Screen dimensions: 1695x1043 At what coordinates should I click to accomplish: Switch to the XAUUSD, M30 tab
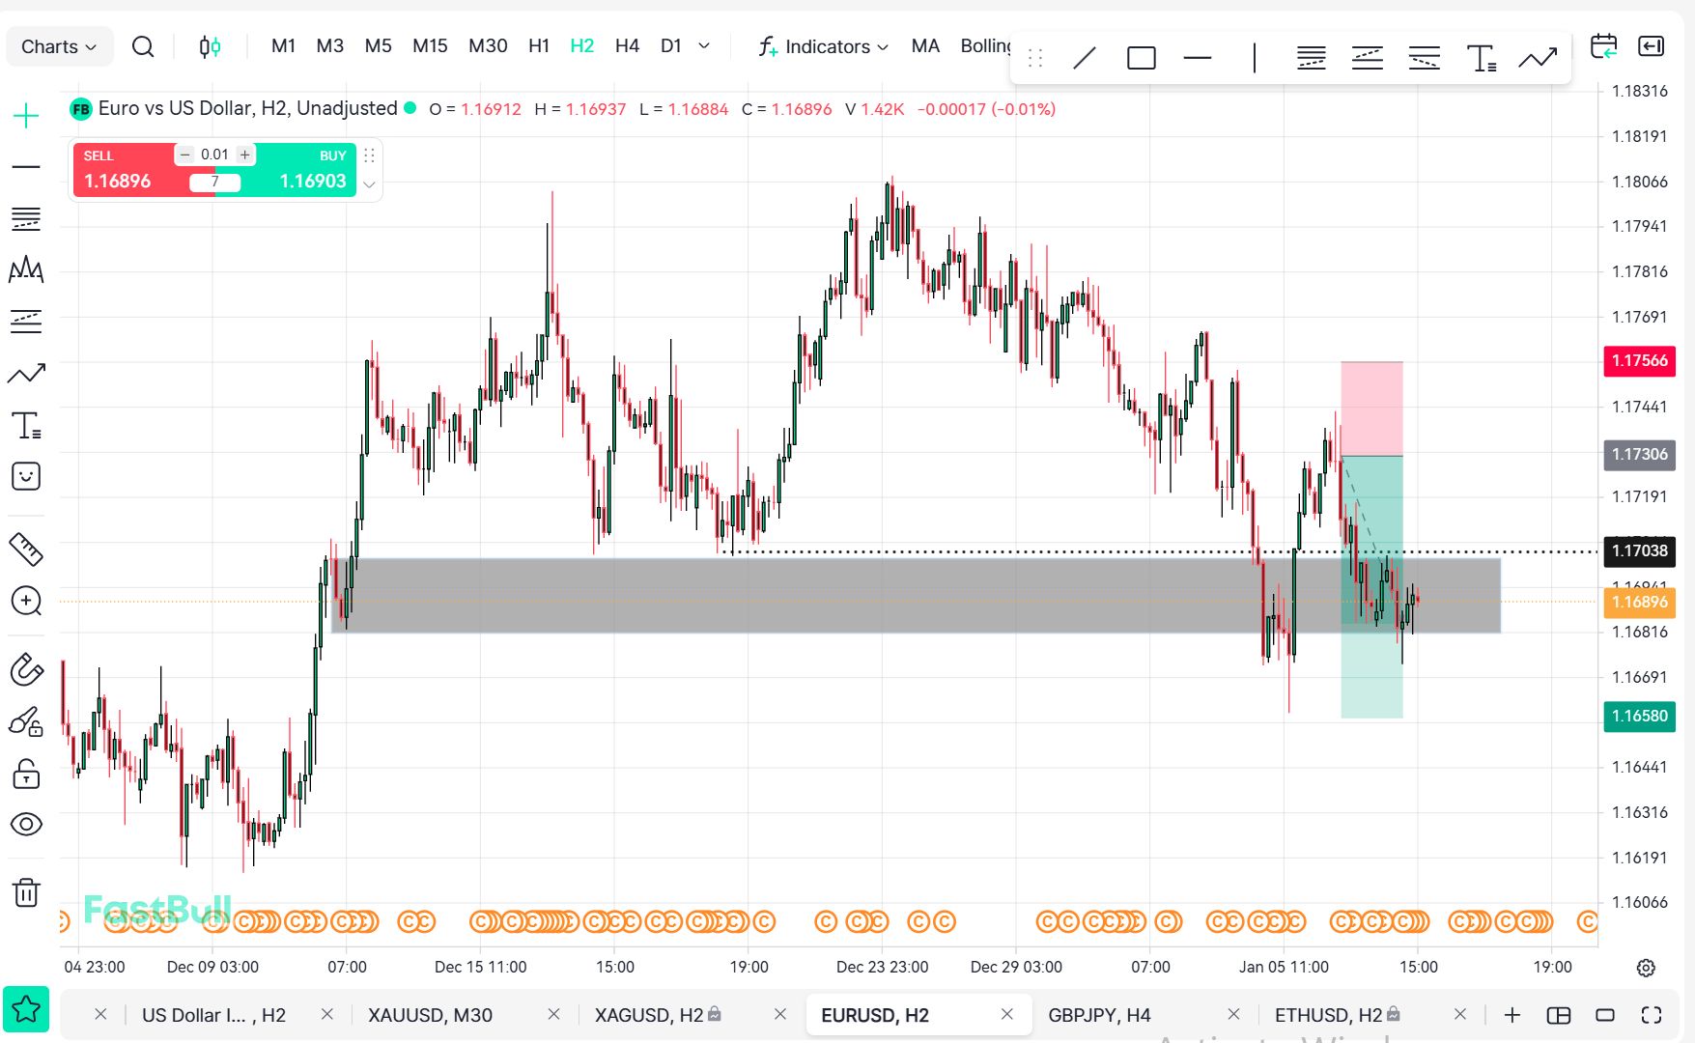point(430,1015)
